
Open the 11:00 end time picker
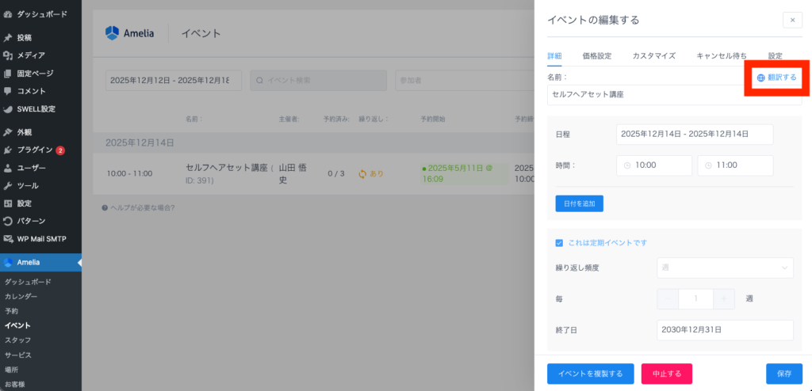735,165
